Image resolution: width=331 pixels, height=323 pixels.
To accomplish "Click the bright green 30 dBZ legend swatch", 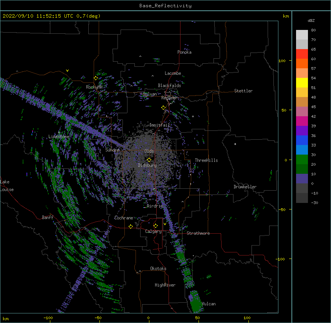I will tap(302, 160).
